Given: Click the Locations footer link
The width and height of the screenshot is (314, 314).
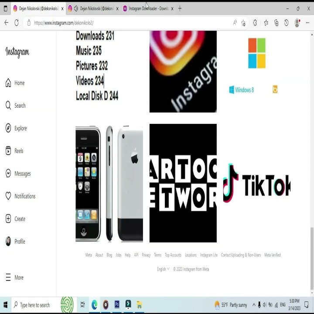Looking at the screenshot, I should (x=191, y=255).
